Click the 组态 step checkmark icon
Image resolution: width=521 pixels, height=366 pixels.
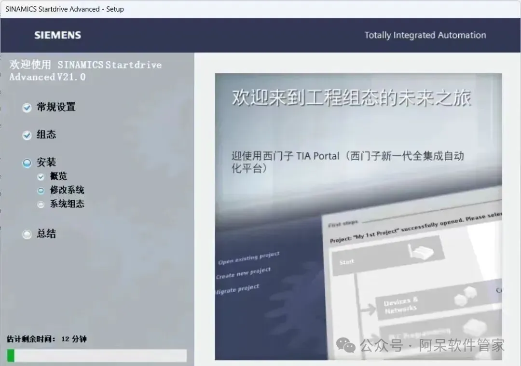pyautogui.click(x=27, y=135)
